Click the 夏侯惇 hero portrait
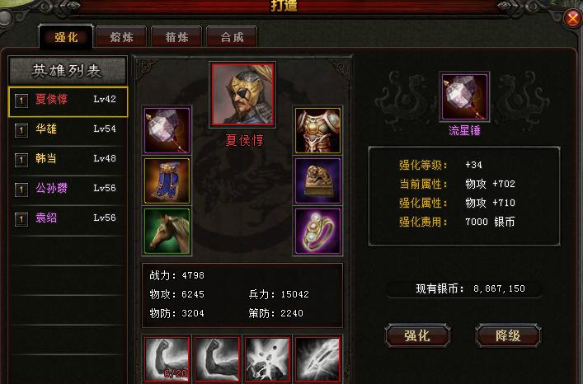583x384 pixels. [242, 94]
